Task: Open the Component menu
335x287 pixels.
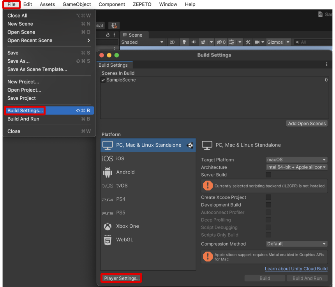Action: (112, 4)
